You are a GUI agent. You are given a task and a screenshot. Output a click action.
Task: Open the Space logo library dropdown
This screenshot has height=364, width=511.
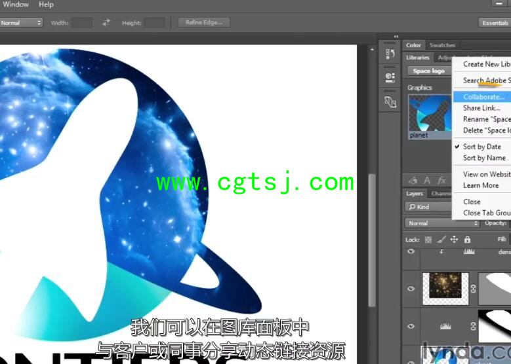[430, 71]
